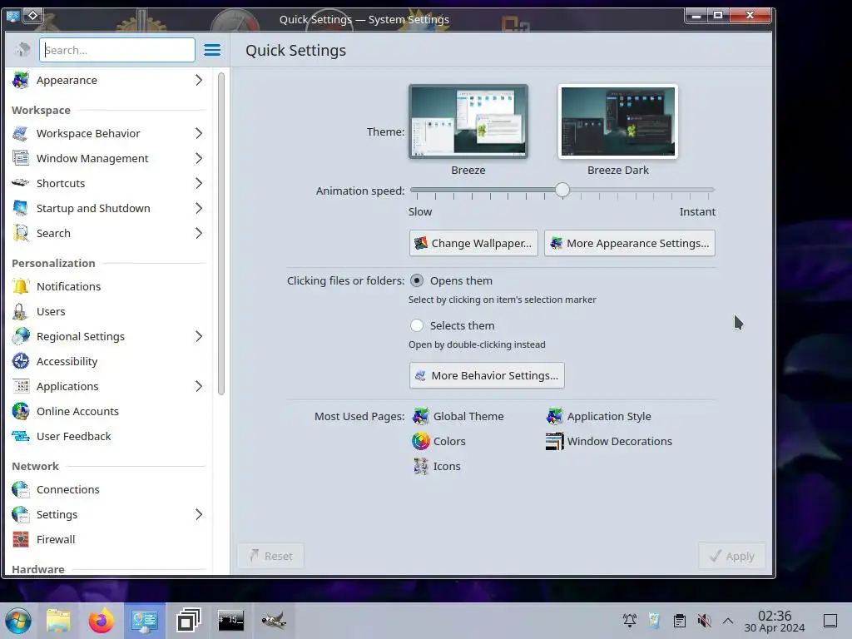The image size is (852, 639).
Task: Open the Firewall entry
Action: (x=107, y=539)
